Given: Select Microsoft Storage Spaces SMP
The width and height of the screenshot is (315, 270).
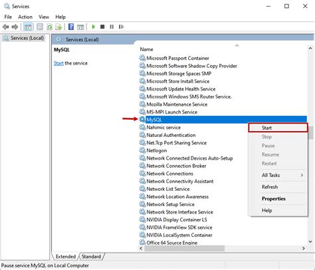Looking at the screenshot, I should [x=179, y=73].
